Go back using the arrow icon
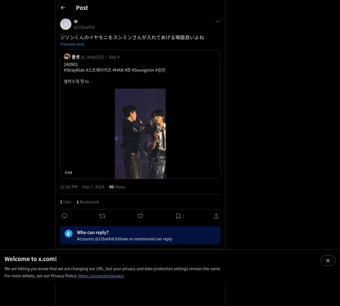This screenshot has width=340, height=306. pos(63,8)
